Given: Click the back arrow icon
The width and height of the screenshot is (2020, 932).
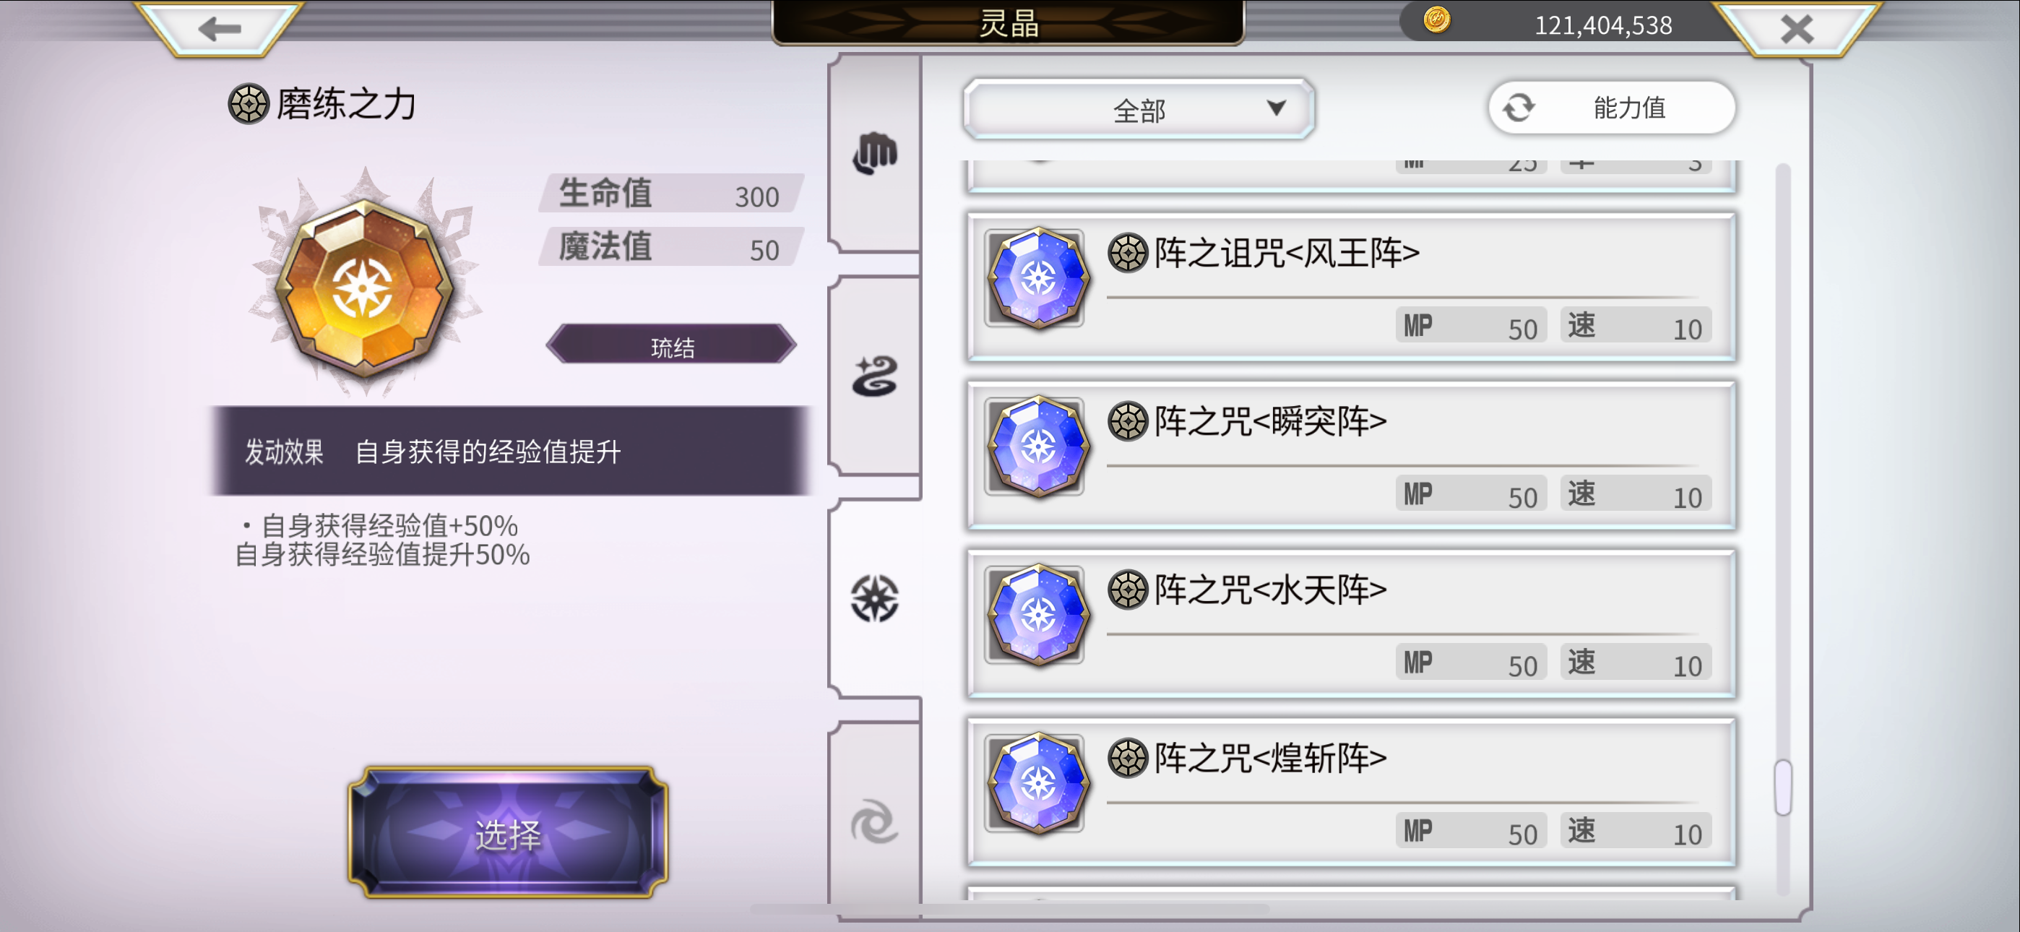Looking at the screenshot, I should [220, 30].
